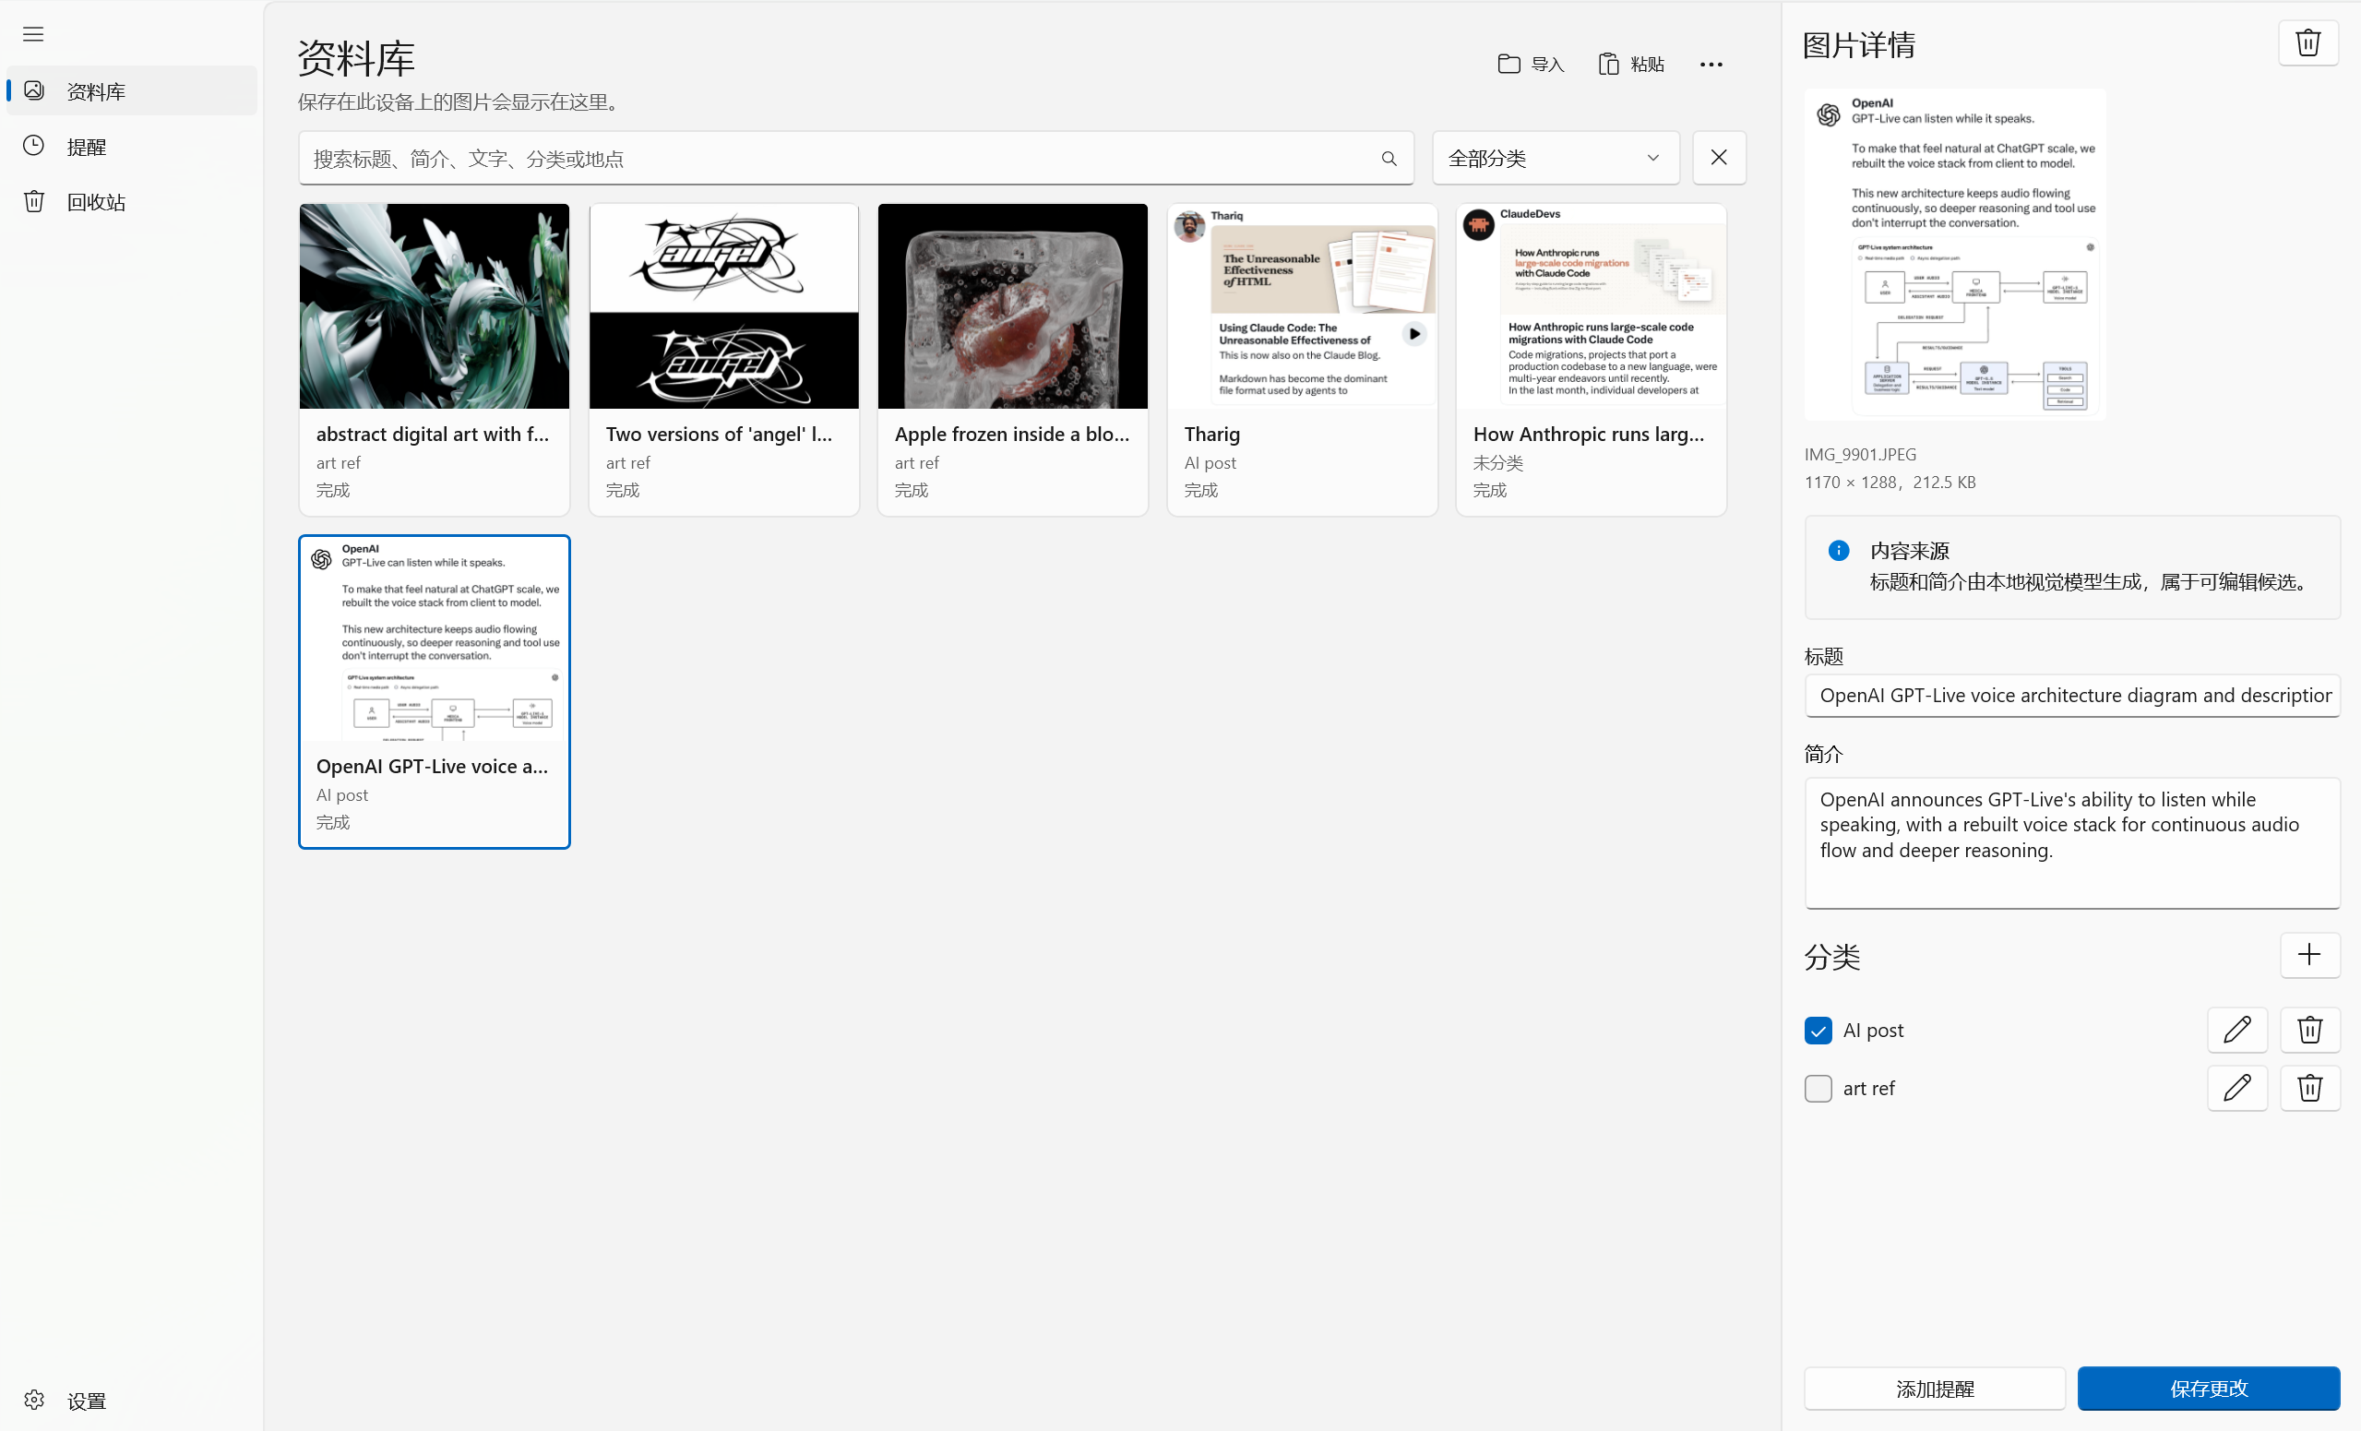This screenshot has height=1431, width=2361.
Task: Delete the art ref category
Action: pyautogui.click(x=2309, y=1089)
